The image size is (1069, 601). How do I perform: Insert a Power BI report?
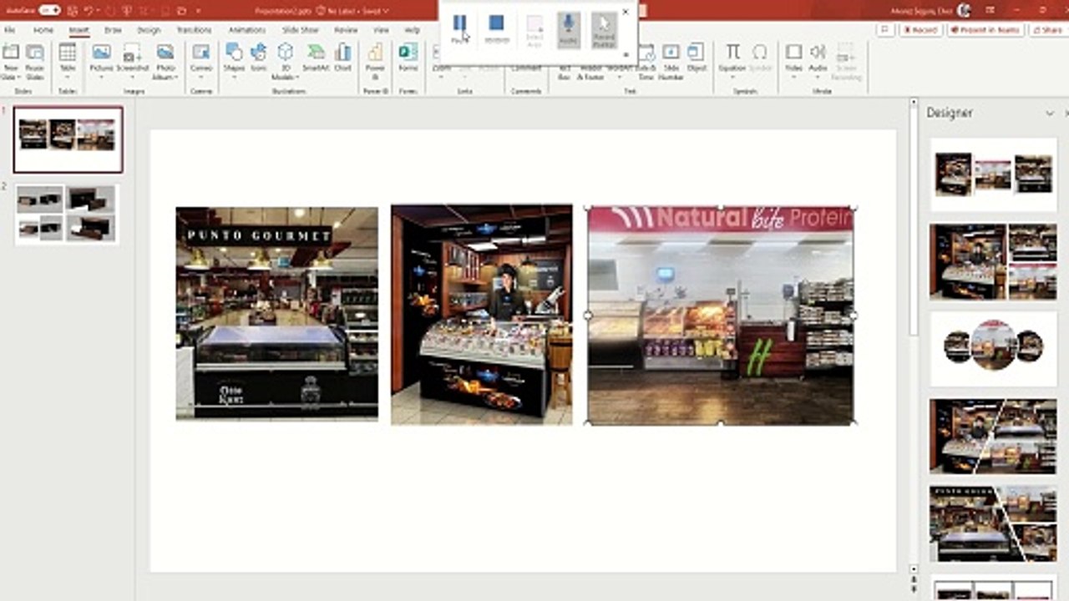375,60
